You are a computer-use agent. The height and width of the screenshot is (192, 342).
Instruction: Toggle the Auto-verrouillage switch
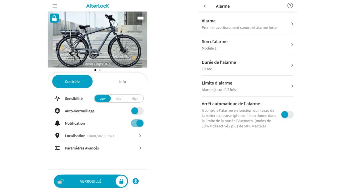coord(137,111)
